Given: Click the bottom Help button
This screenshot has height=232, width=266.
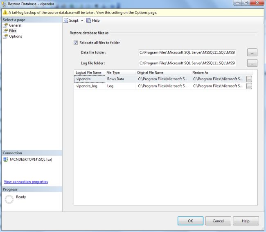Looking at the screenshot, I should [x=246, y=221].
